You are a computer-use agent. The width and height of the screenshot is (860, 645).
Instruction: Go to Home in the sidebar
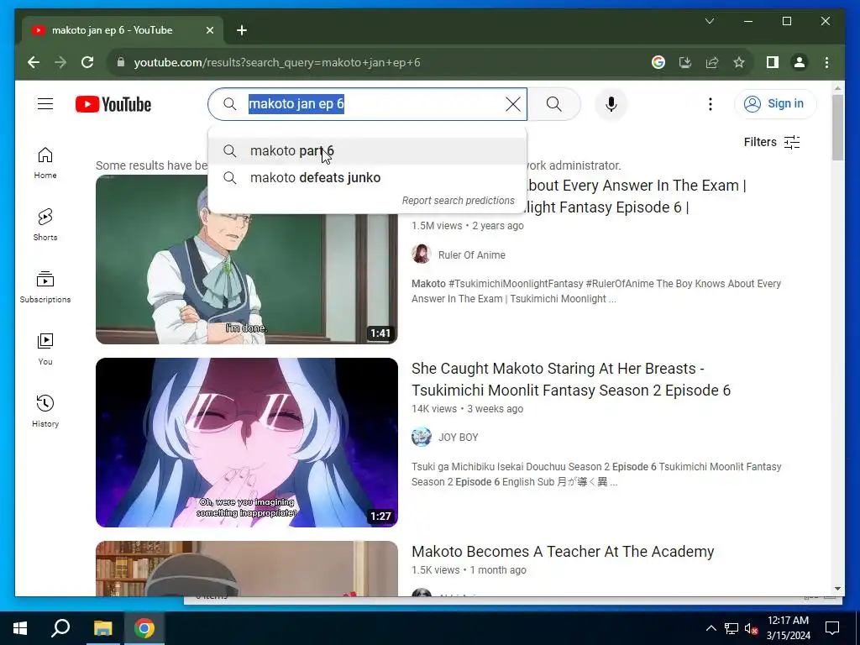(x=45, y=163)
